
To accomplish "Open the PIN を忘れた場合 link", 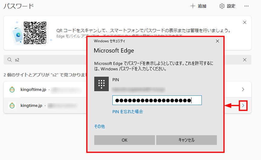I will [128, 112].
